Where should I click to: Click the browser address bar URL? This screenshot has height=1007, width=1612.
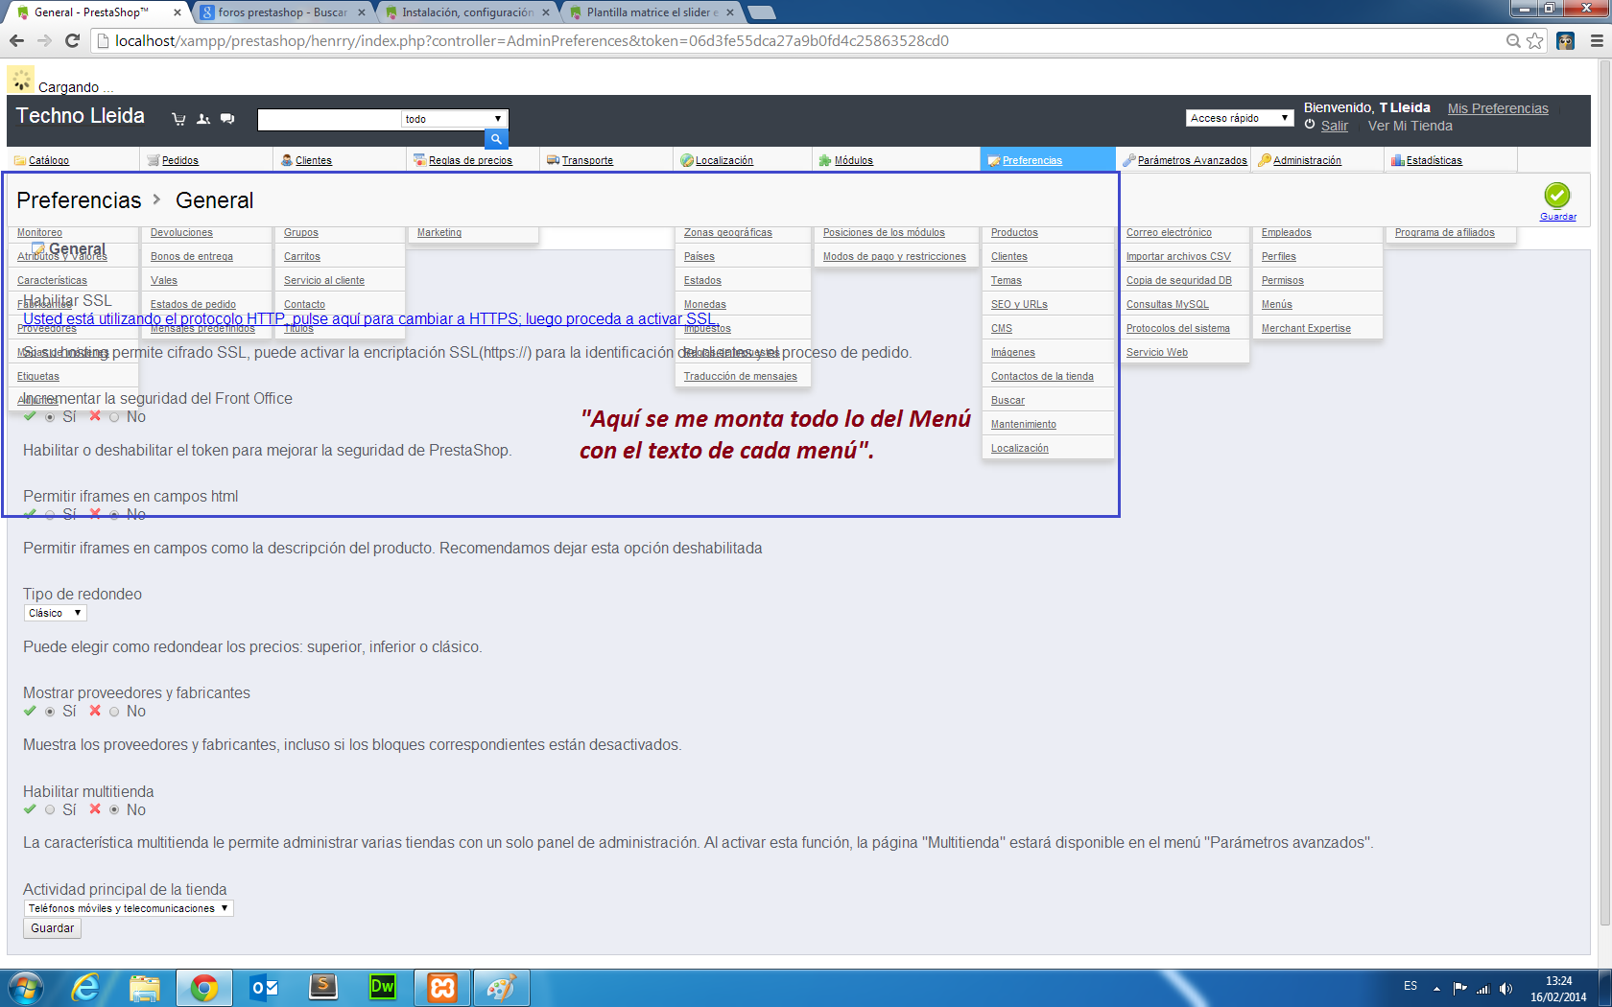coord(532,40)
